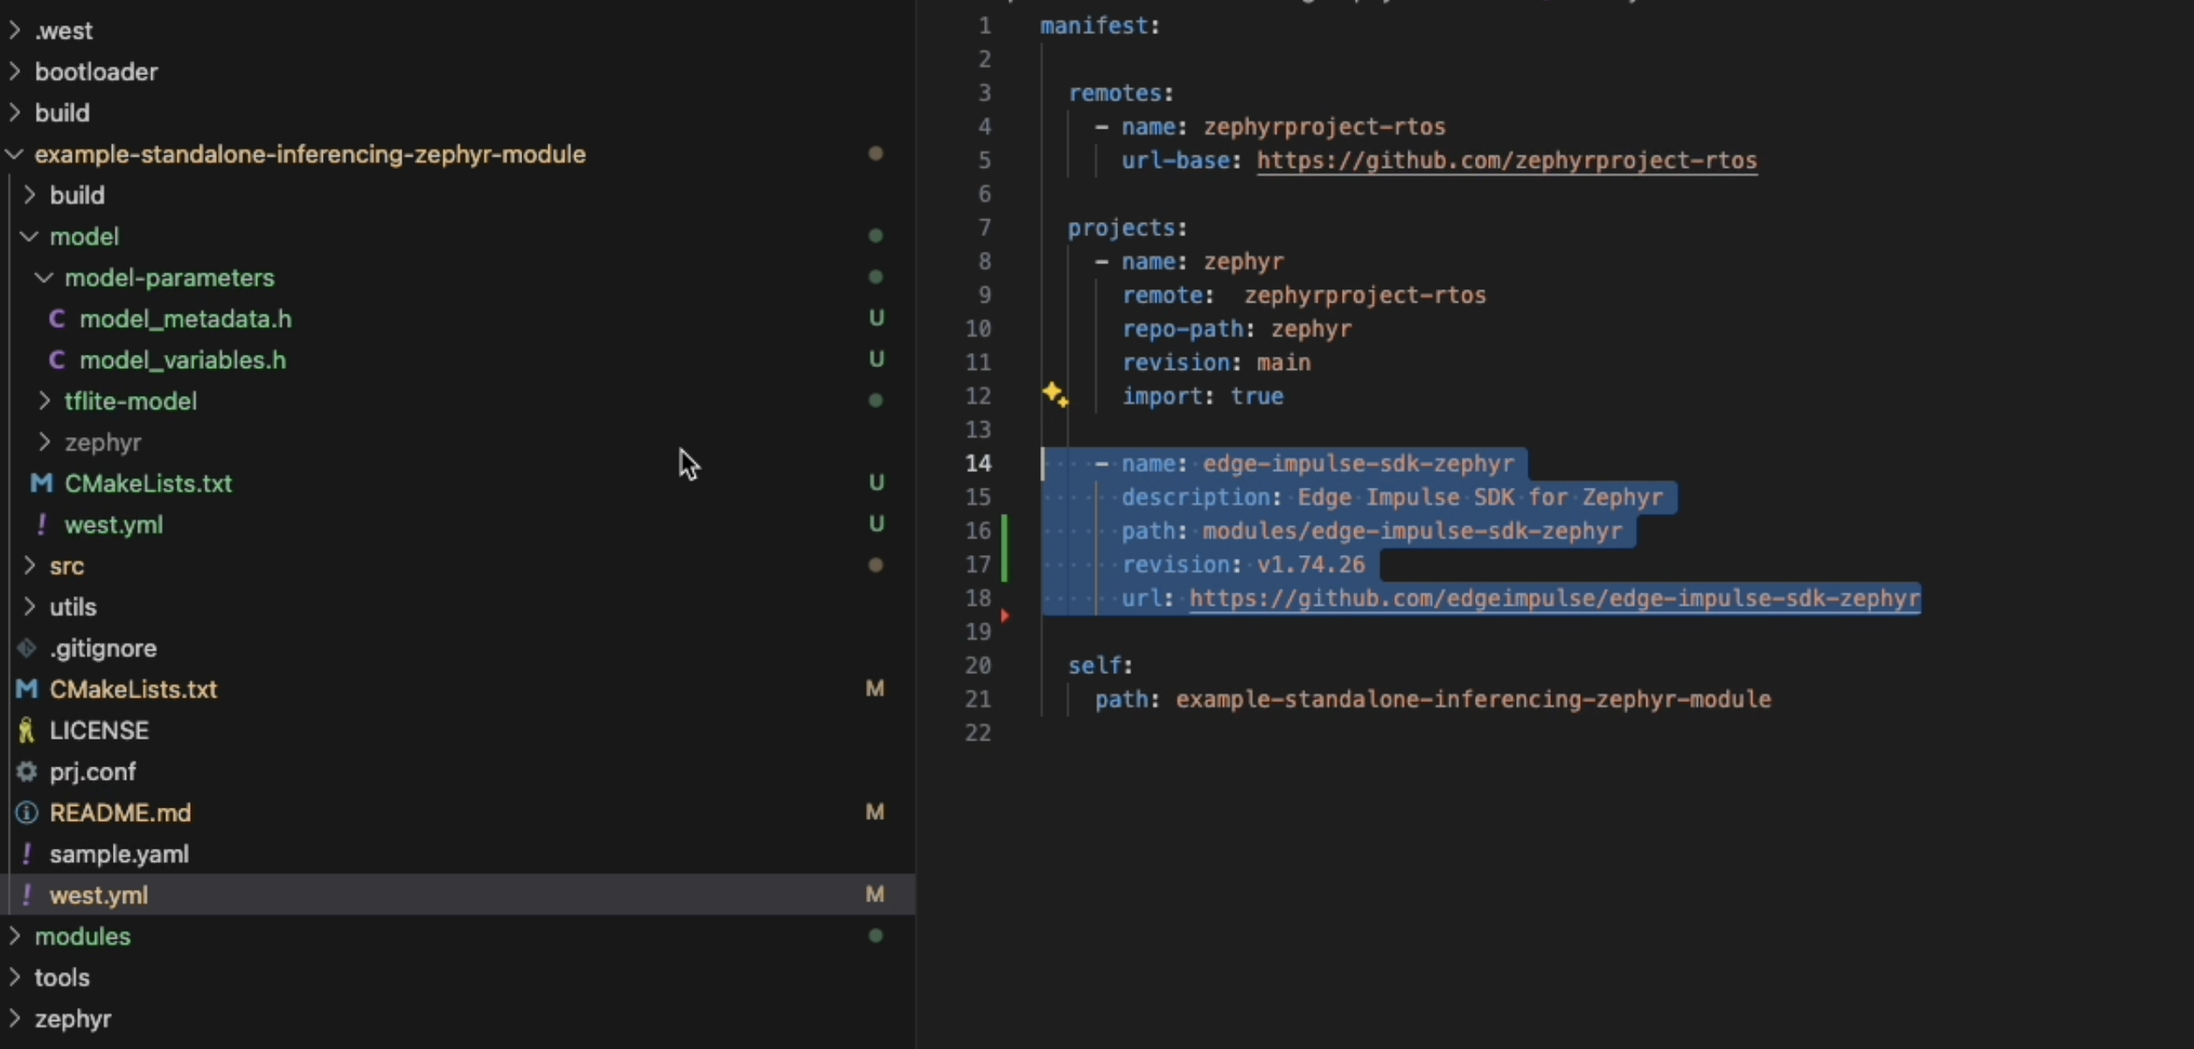Open nested west.yml under example module
The height and width of the screenshot is (1049, 2194).
(x=114, y=524)
